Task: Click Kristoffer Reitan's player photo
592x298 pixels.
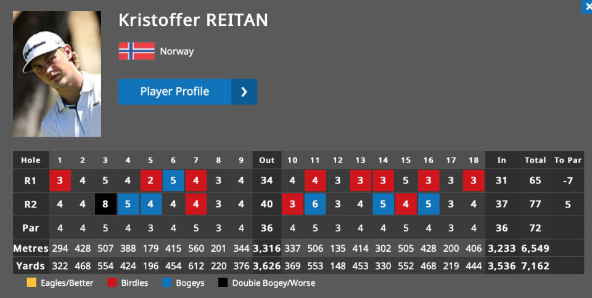Action: (x=57, y=74)
